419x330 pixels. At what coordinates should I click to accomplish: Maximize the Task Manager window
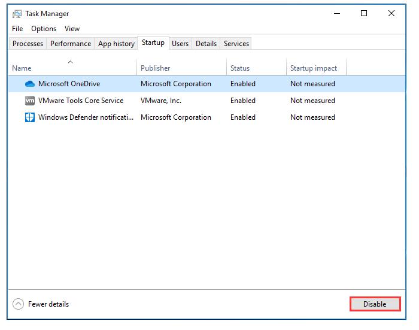pos(364,13)
